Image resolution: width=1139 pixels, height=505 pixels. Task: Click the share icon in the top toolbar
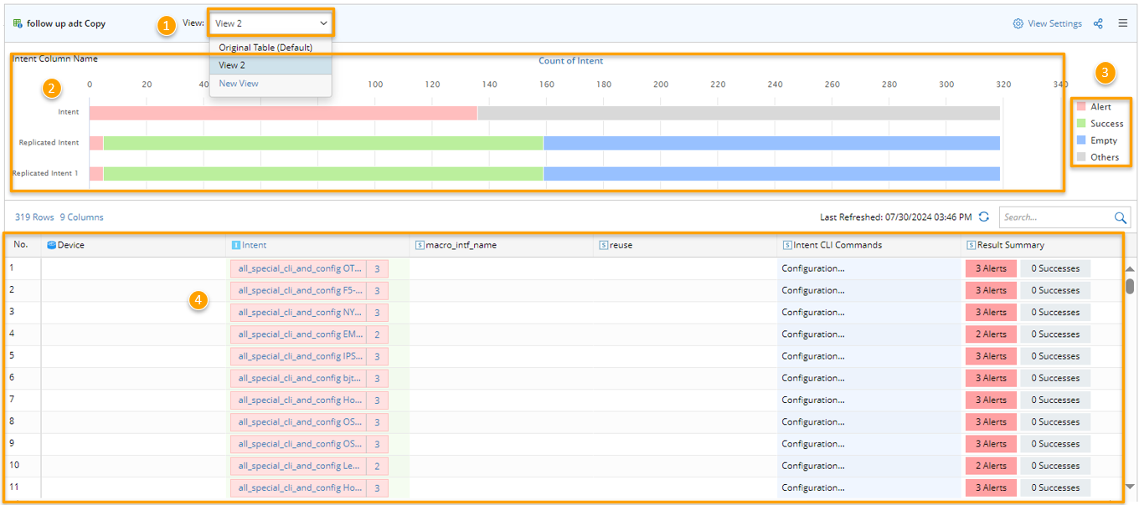point(1098,23)
